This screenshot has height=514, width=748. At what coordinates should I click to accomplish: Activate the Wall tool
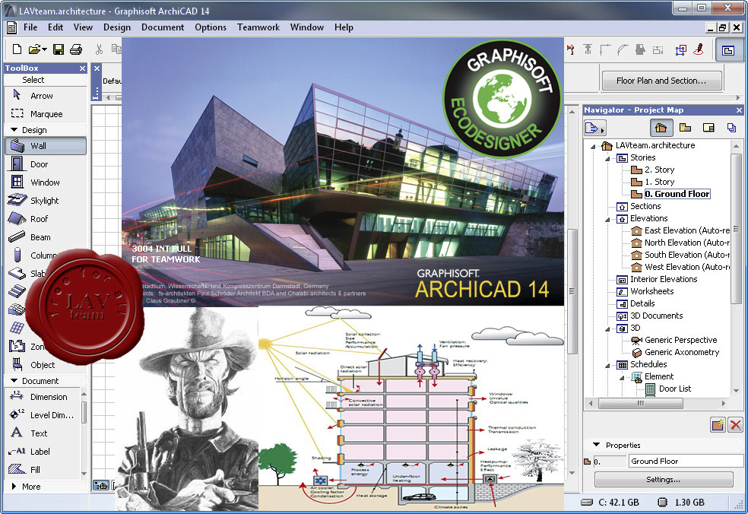pyautogui.click(x=46, y=145)
